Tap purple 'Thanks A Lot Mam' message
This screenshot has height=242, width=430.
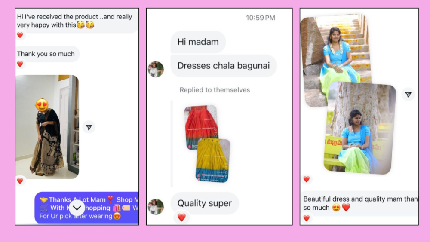pos(87,208)
